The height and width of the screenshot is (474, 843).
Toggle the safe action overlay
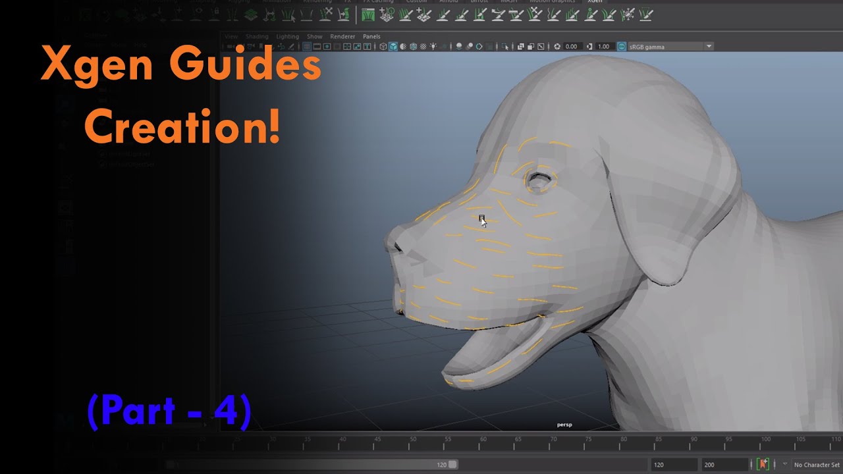[358, 47]
